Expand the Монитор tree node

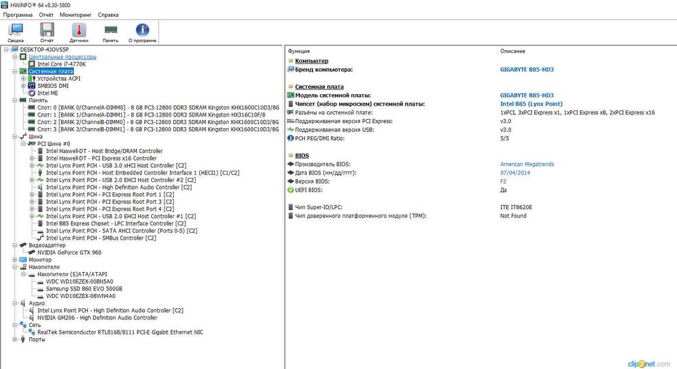tap(15, 260)
